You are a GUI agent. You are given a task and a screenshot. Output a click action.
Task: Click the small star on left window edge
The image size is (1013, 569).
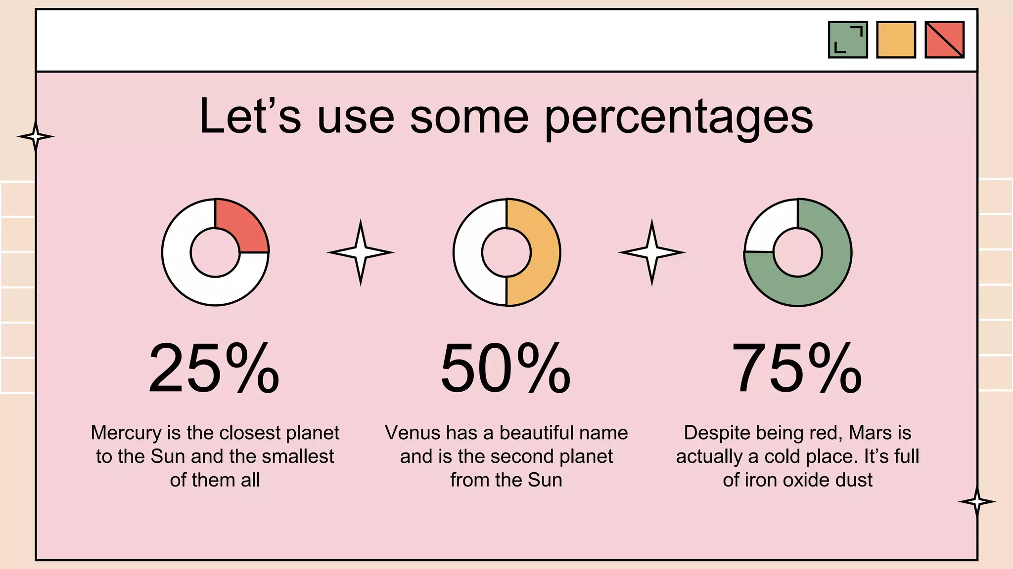(x=36, y=136)
